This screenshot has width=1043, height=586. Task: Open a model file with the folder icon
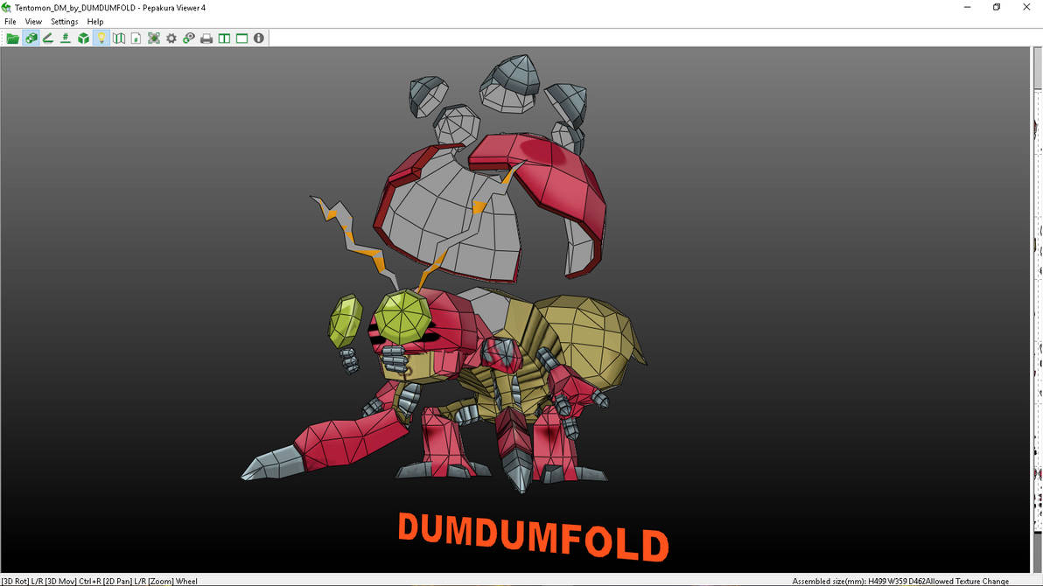click(12, 38)
